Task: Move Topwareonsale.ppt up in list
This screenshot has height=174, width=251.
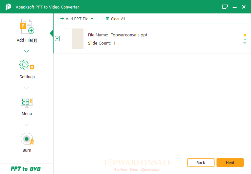Action: [x=245, y=40]
